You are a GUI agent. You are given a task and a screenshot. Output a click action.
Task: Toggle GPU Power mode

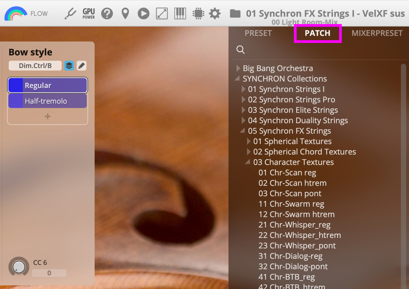tap(89, 13)
